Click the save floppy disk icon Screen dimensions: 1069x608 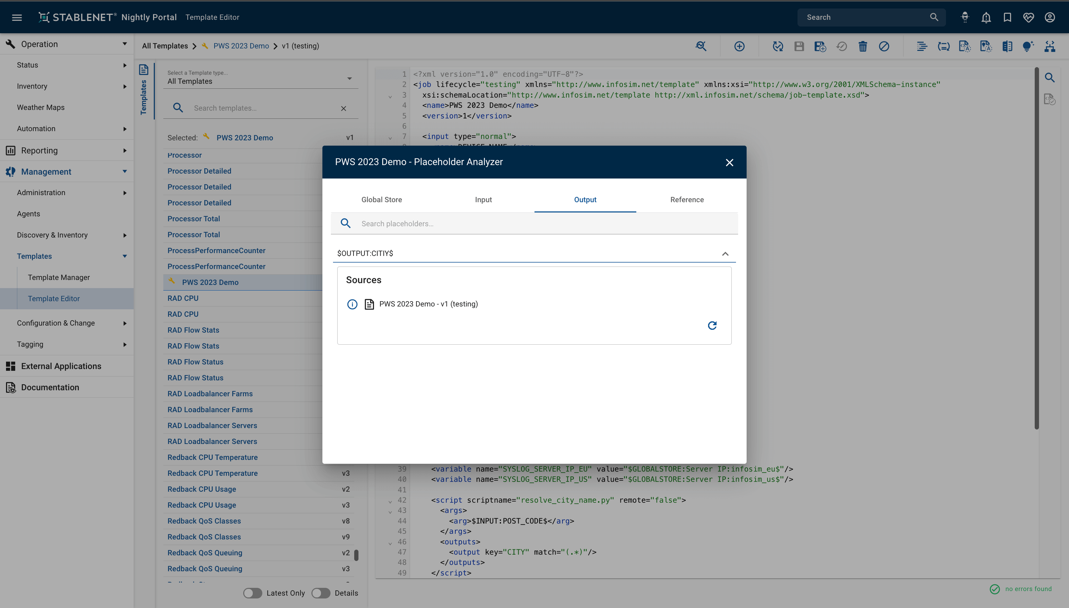[799, 46]
